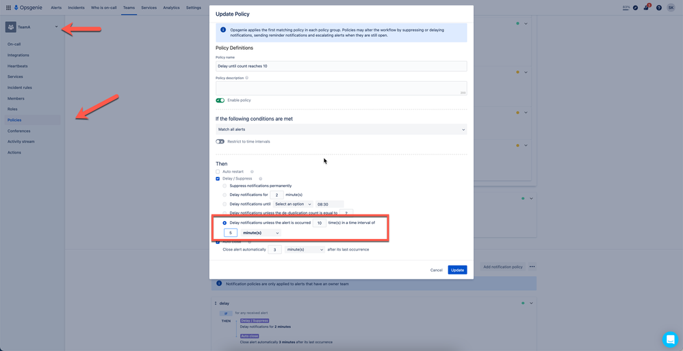Open the notifications icon with red badge

tap(647, 8)
